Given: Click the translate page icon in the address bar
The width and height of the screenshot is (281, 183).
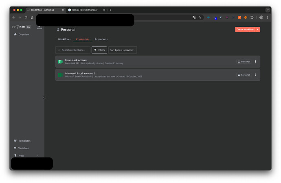Looking at the screenshot, I should pos(194,17).
